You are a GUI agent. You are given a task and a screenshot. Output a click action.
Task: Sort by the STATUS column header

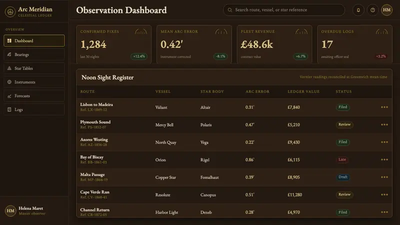tap(343, 91)
